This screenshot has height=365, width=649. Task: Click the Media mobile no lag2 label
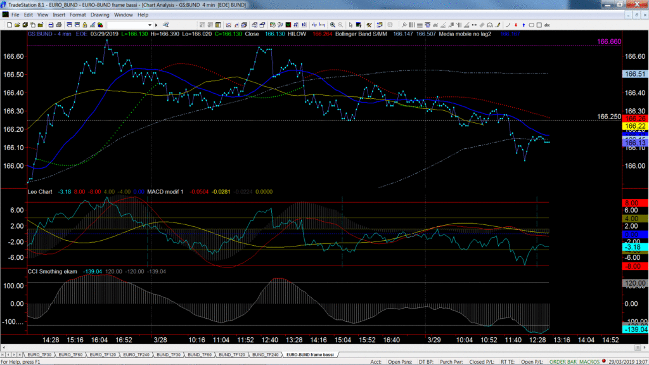coord(465,34)
